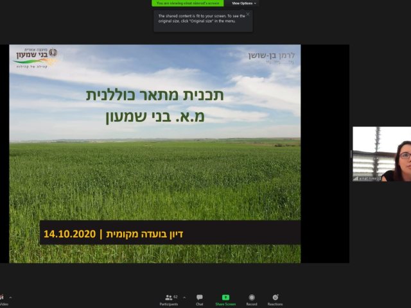411x308 pixels.
Task: Click the date text 14.10.2020
Action: 69,234
